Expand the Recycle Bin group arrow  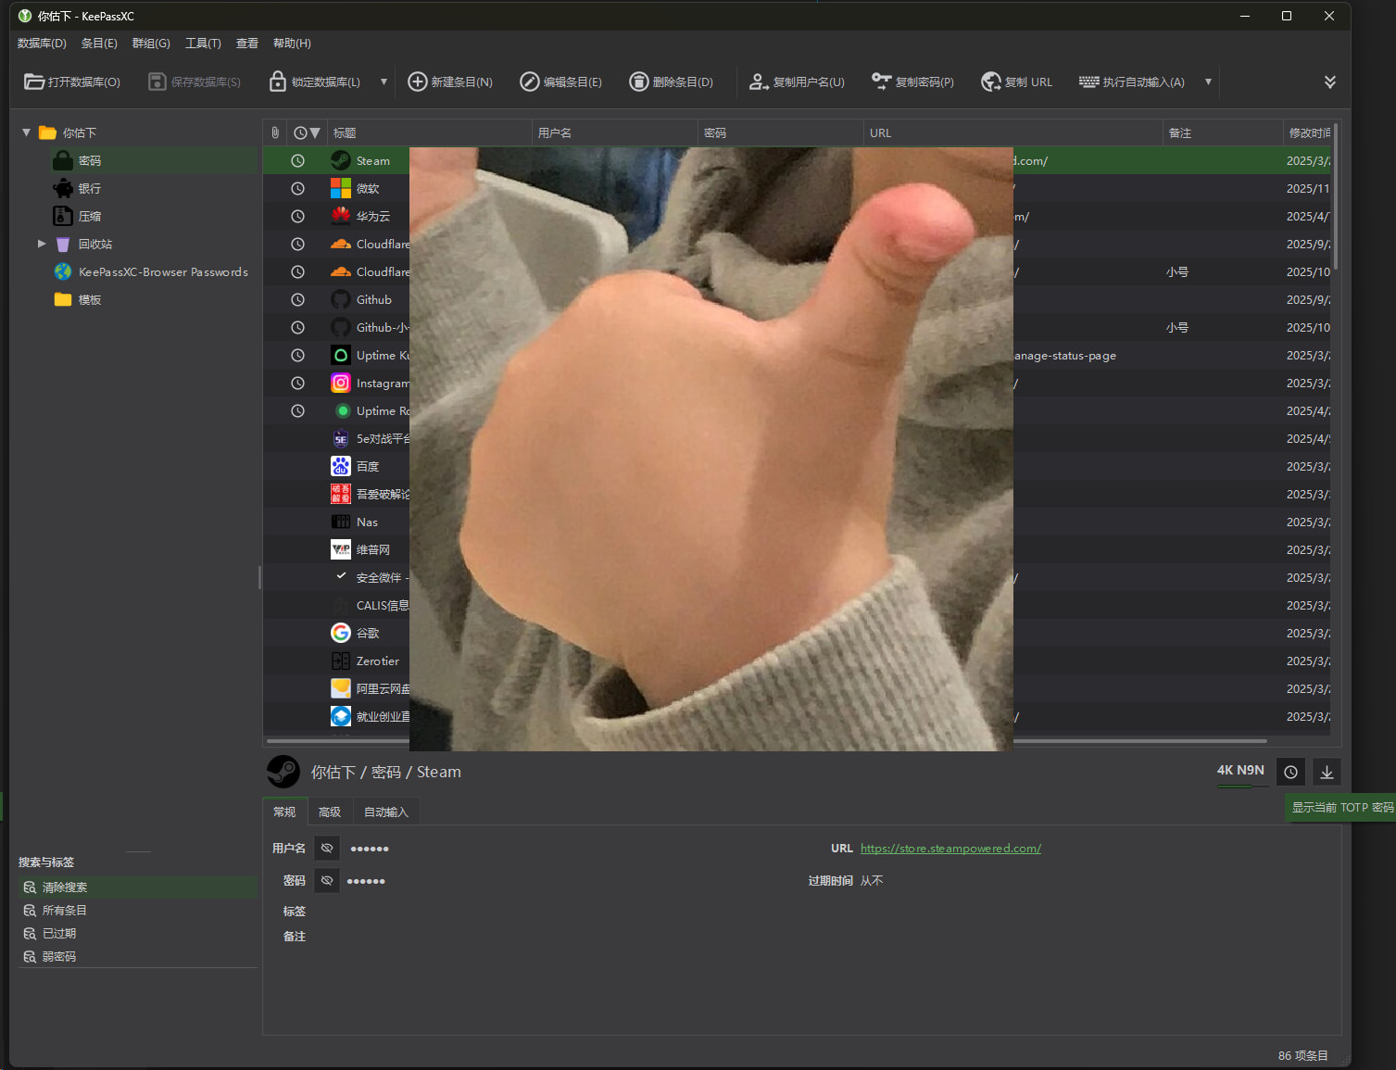pos(42,244)
